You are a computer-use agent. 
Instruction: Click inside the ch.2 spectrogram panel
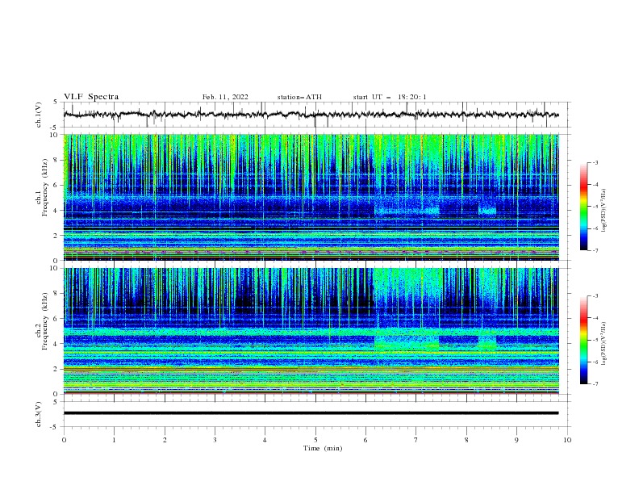click(x=311, y=331)
